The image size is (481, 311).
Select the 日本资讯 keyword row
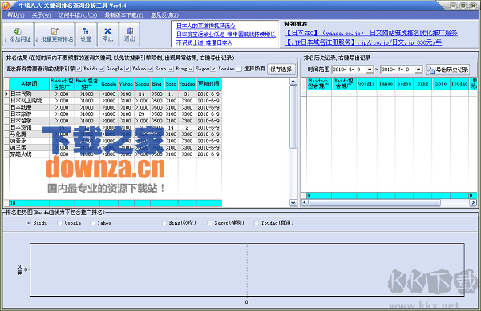[115, 128]
